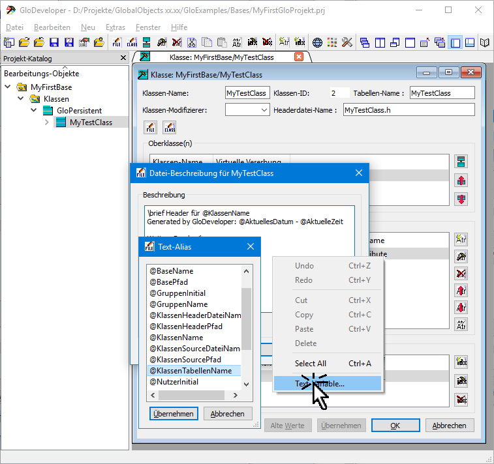
Task: Select @NutzerInitial in alias list
Action: click(194, 382)
